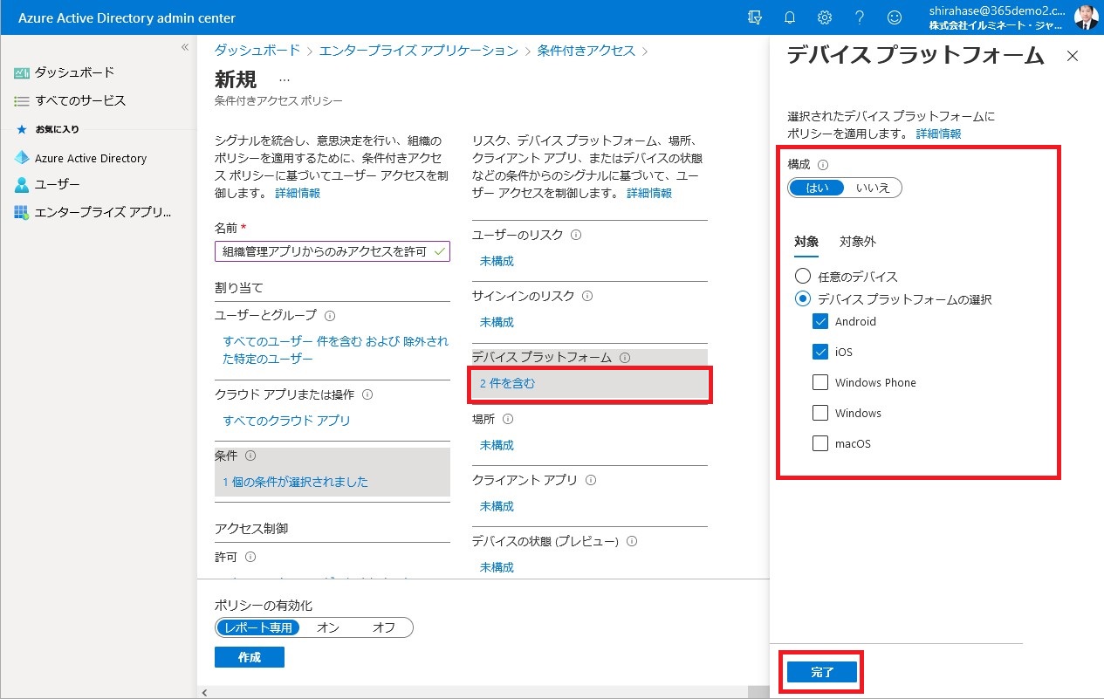
Task: Set 構成 toggle to はい
Action: coord(818,188)
